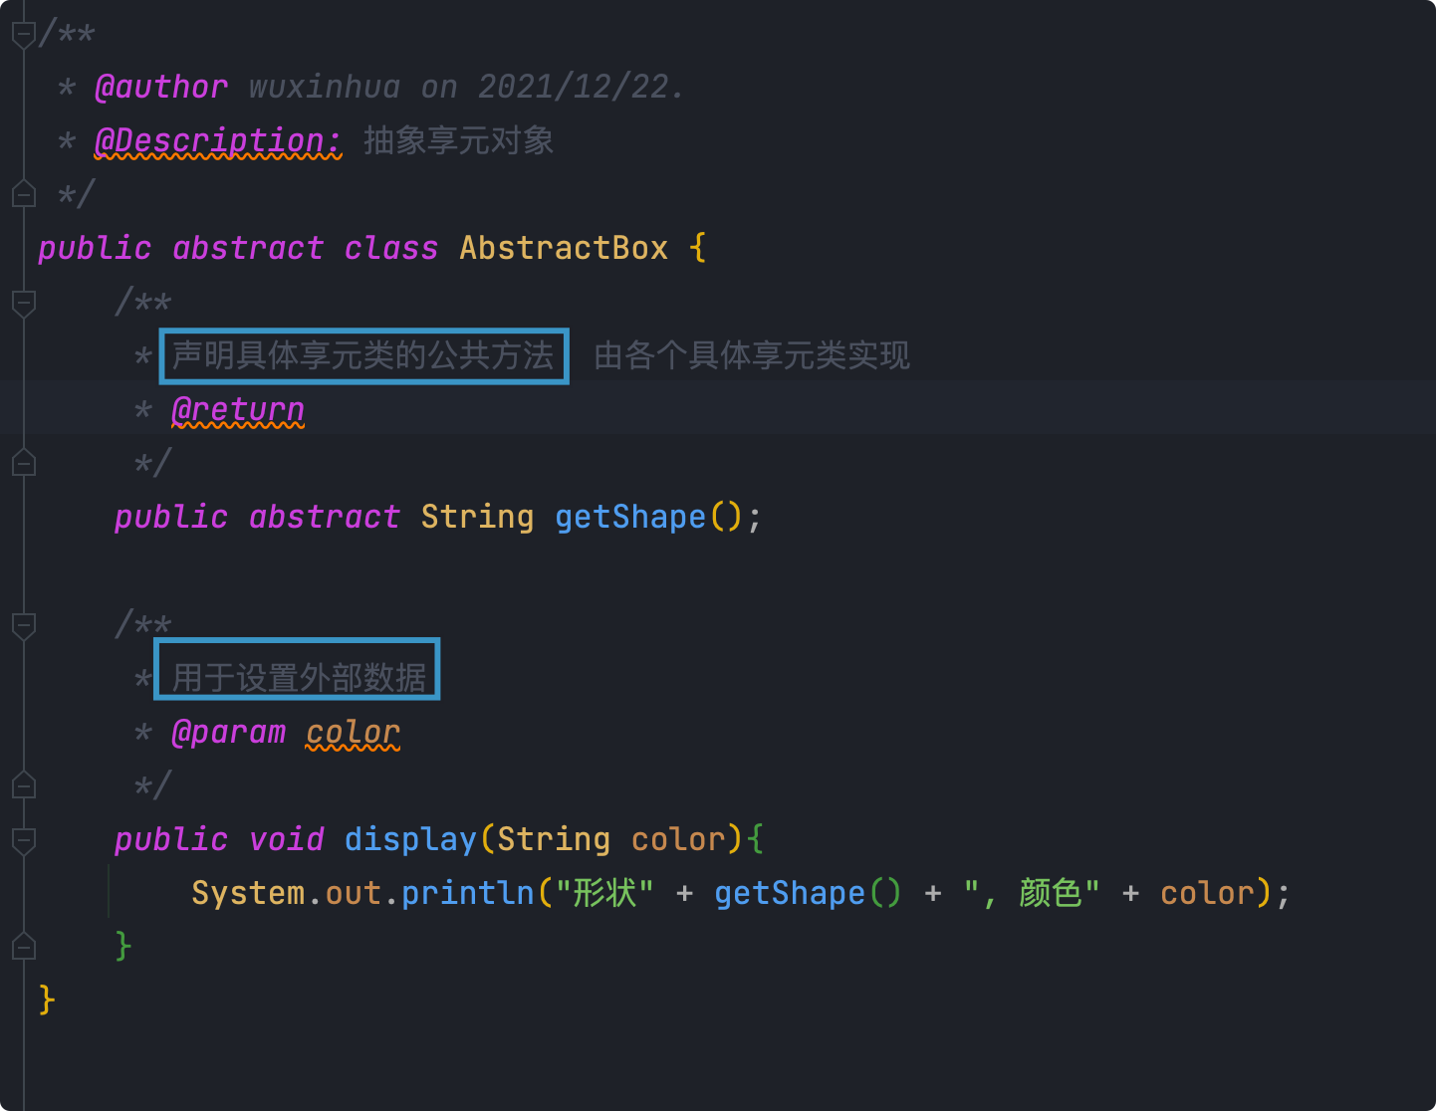Click the boxed comment 声明具体享元类的公共方法

[x=363, y=355]
